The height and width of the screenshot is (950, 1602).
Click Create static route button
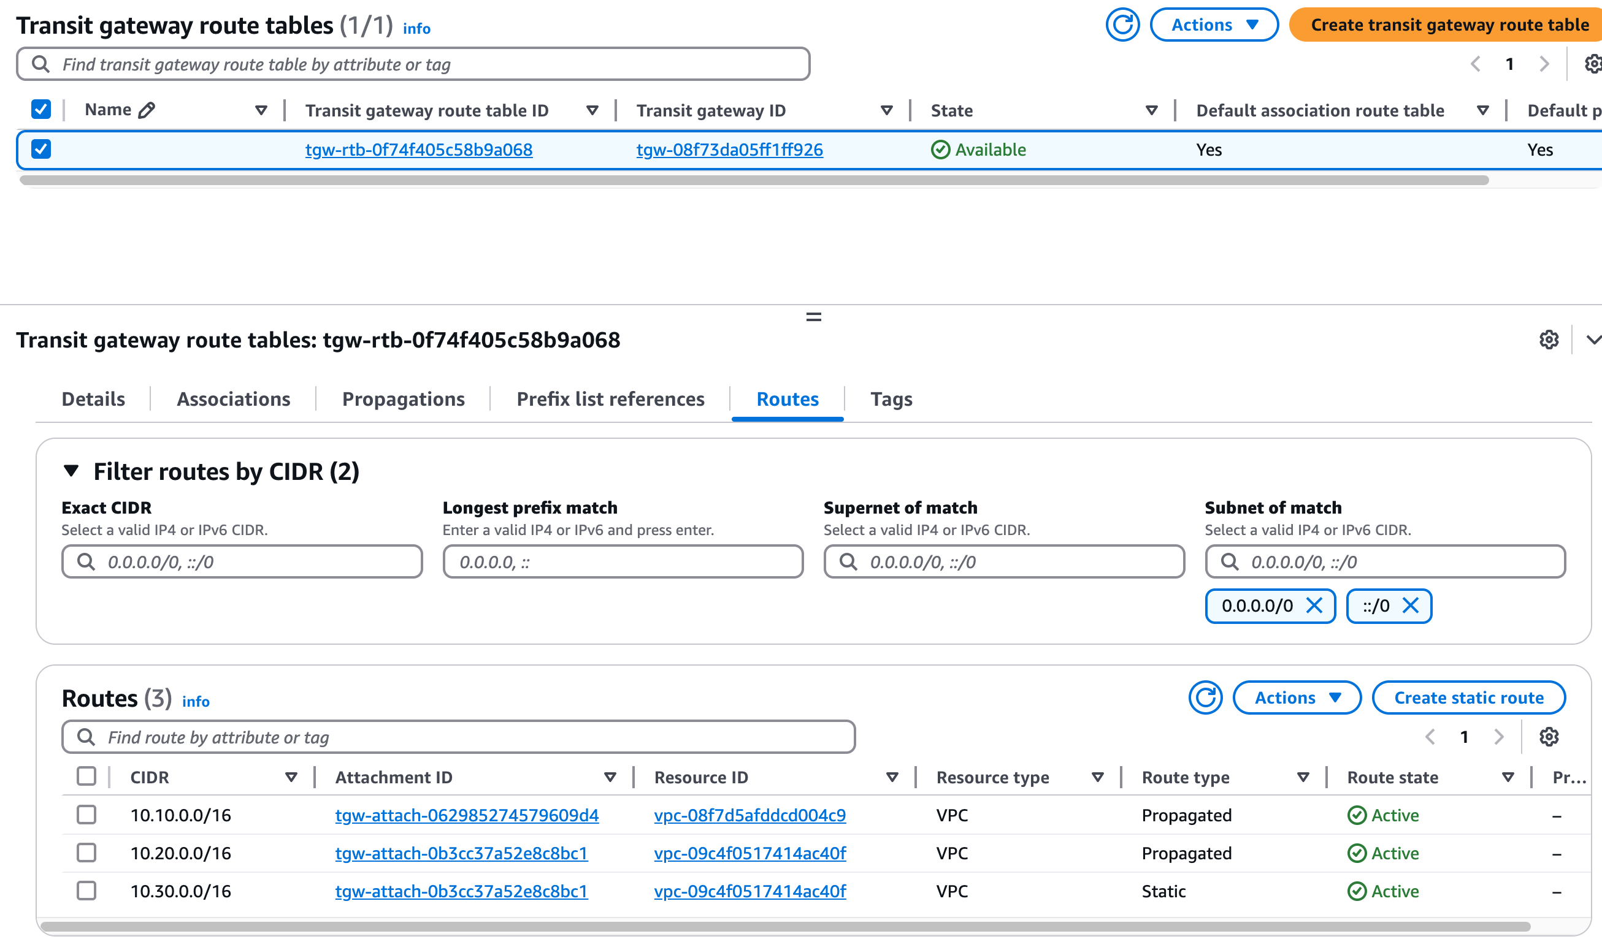point(1468,697)
